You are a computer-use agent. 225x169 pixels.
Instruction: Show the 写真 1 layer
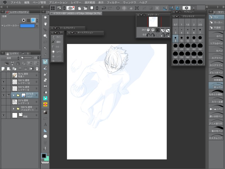pos(3,75)
